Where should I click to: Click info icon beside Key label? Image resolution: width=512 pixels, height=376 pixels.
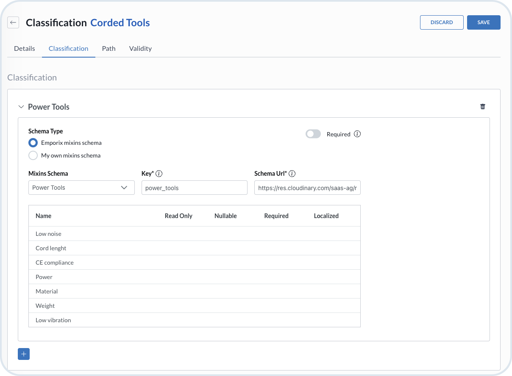[x=159, y=174]
